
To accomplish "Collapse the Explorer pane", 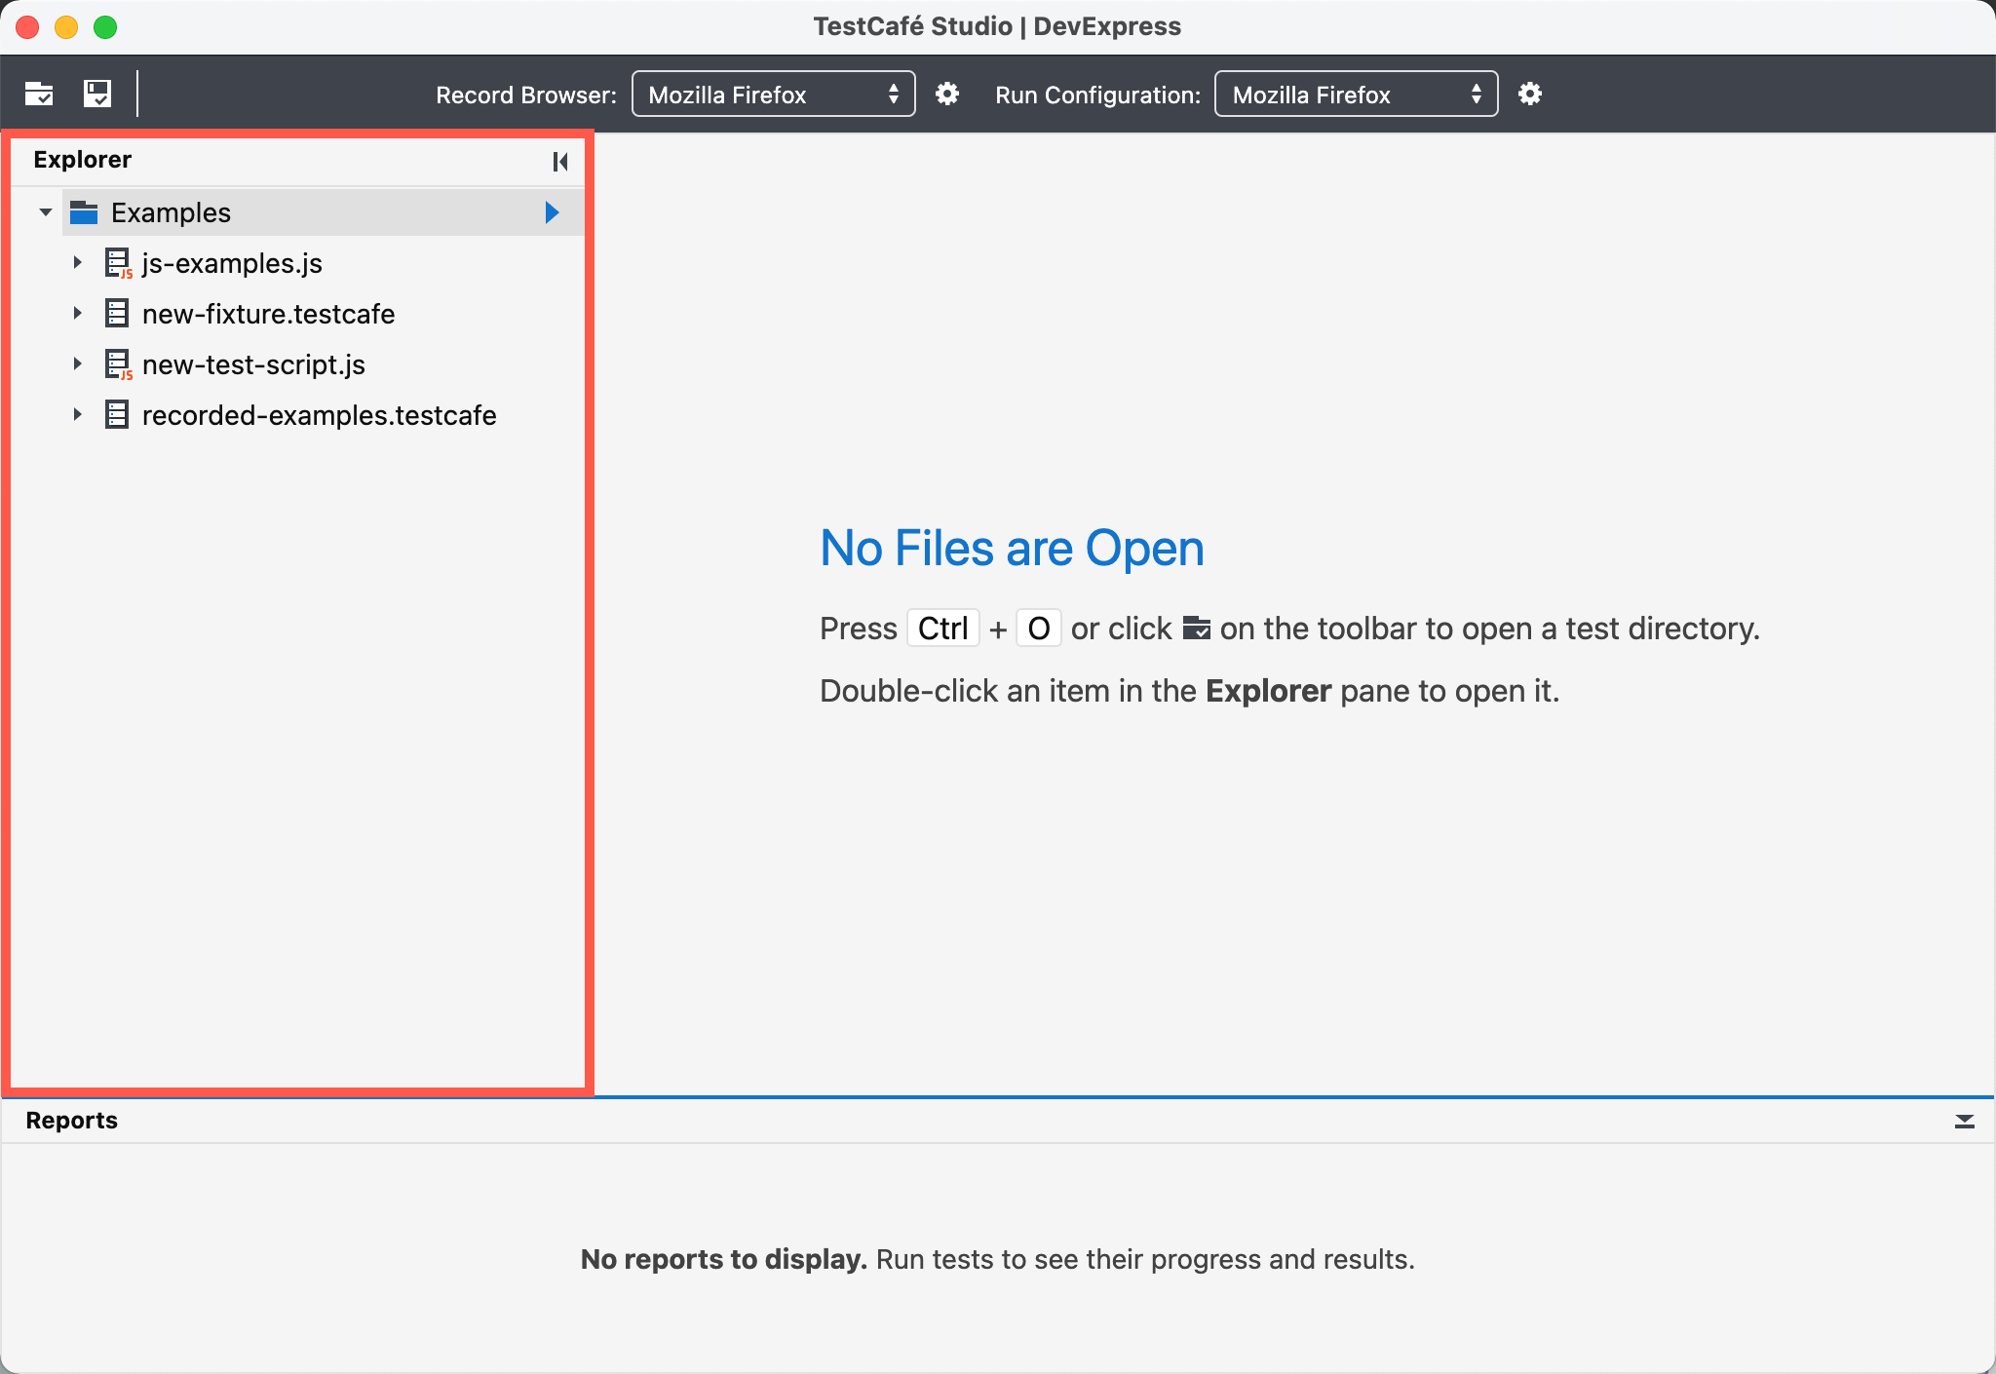I will tap(560, 161).
